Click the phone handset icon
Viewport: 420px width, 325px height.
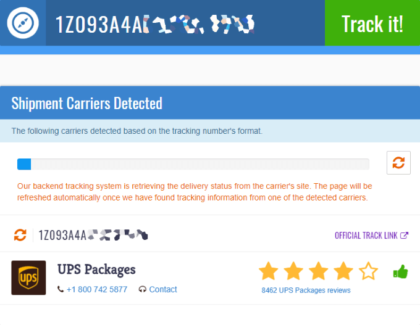(x=61, y=289)
